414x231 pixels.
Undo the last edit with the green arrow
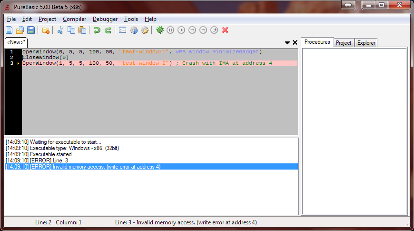tap(97, 30)
